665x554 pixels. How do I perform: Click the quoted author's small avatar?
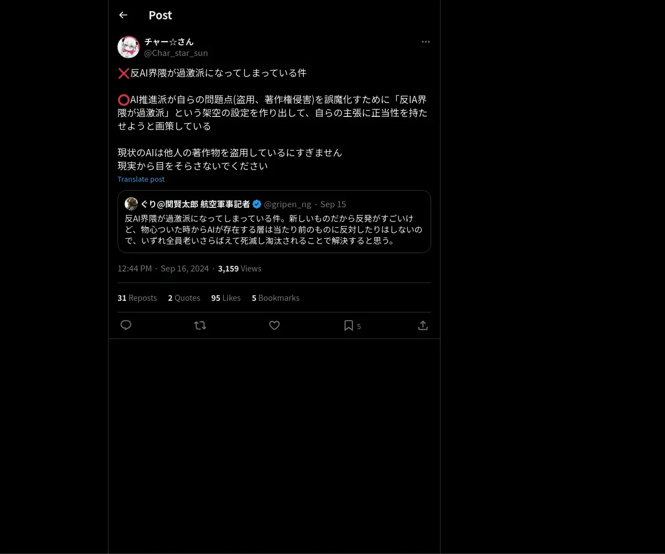tap(131, 204)
